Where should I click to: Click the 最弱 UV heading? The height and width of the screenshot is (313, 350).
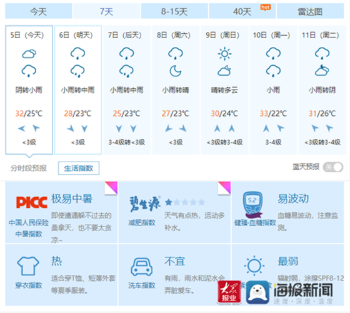click(288, 262)
